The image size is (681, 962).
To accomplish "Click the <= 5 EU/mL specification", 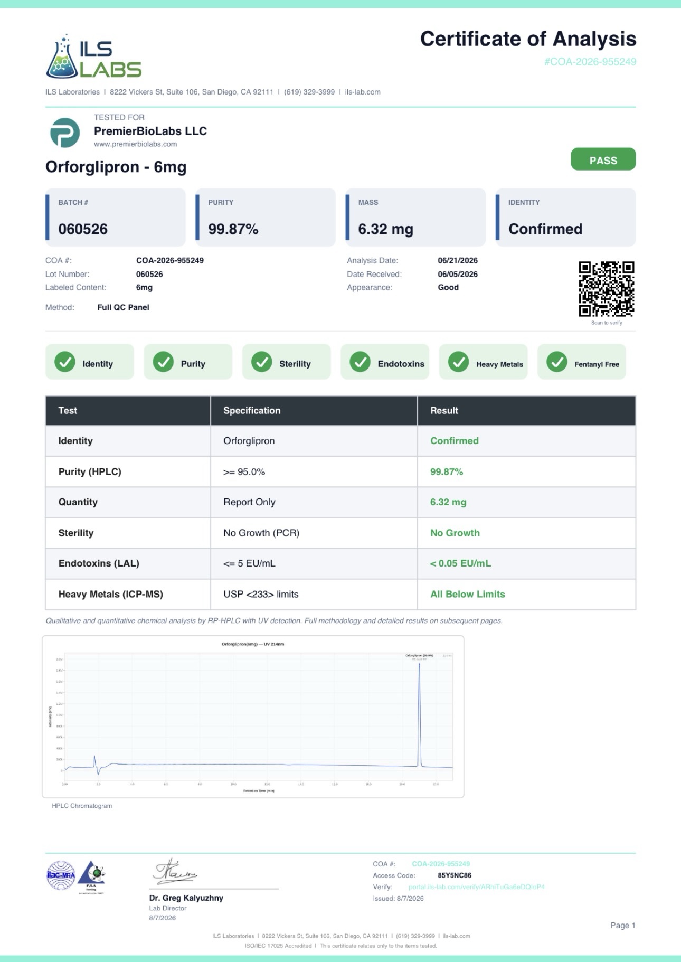I will coord(249,563).
